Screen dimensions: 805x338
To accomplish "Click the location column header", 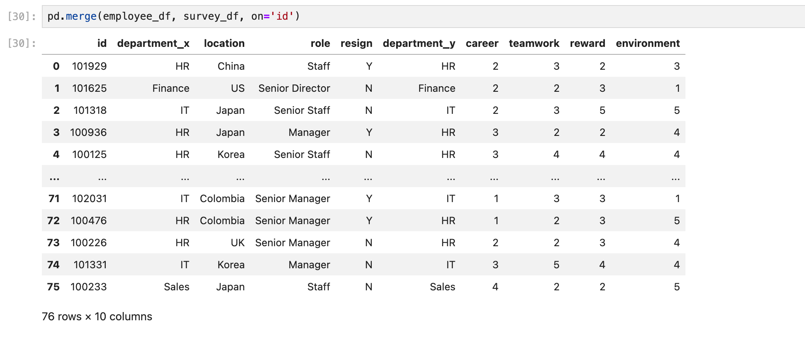I will point(224,43).
